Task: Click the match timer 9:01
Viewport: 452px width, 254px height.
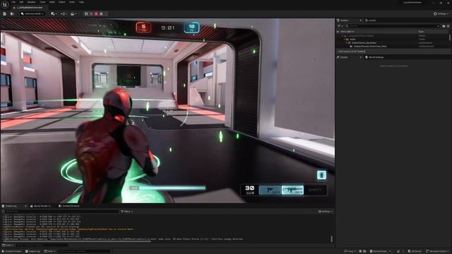Action: (x=168, y=28)
